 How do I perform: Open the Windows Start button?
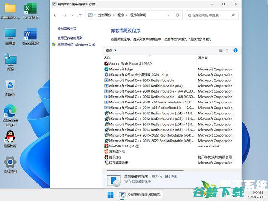[x=111, y=195]
